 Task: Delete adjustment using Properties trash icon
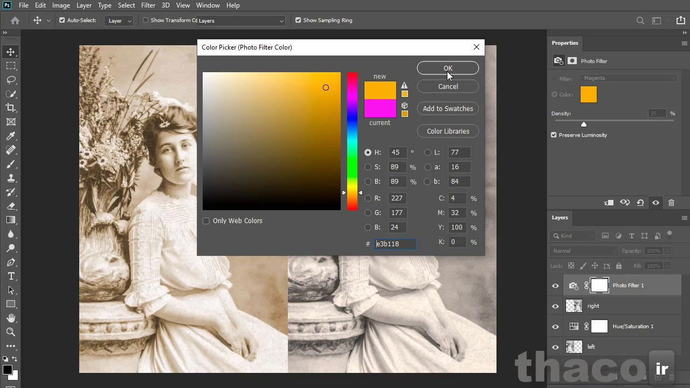[x=671, y=203]
